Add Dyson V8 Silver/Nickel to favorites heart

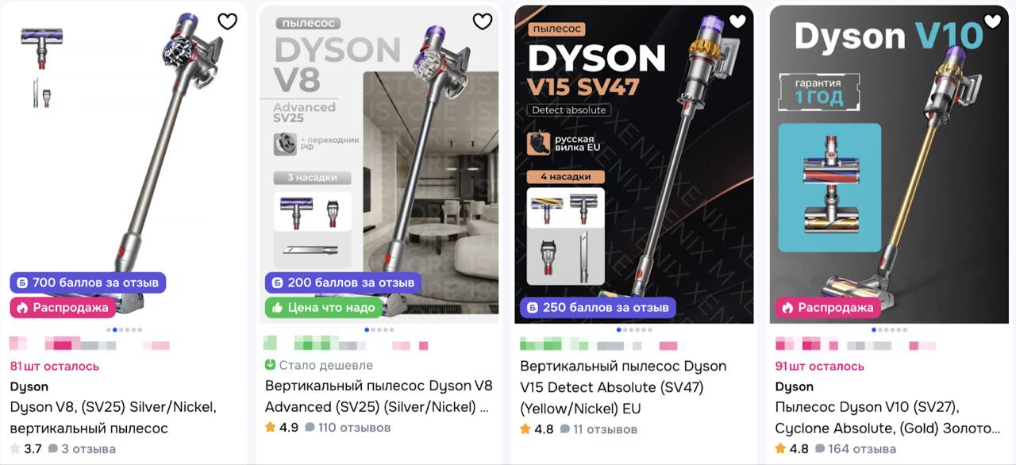pos(228,21)
